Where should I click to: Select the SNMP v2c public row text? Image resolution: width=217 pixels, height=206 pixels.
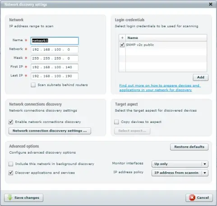140,45
